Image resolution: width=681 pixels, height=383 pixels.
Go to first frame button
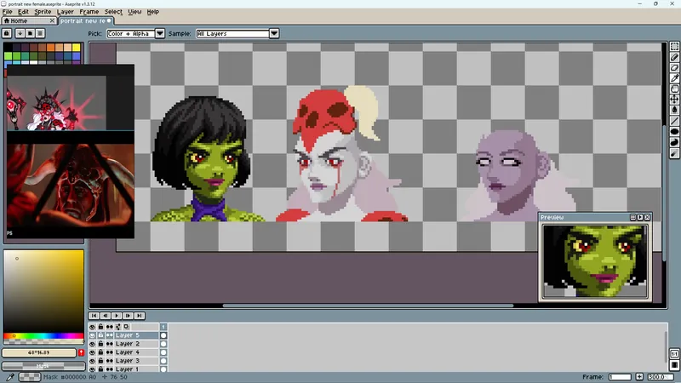pyautogui.click(x=94, y=316)
